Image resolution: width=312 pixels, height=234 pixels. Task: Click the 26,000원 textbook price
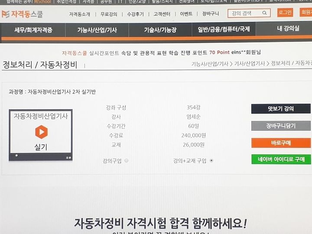point(193,145)
